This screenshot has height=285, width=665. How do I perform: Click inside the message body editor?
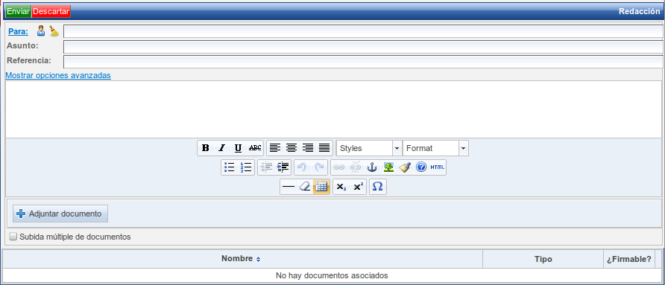334,109
